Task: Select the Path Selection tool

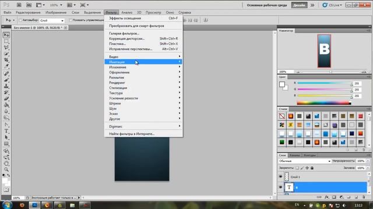Action: [x=6, y=138]
